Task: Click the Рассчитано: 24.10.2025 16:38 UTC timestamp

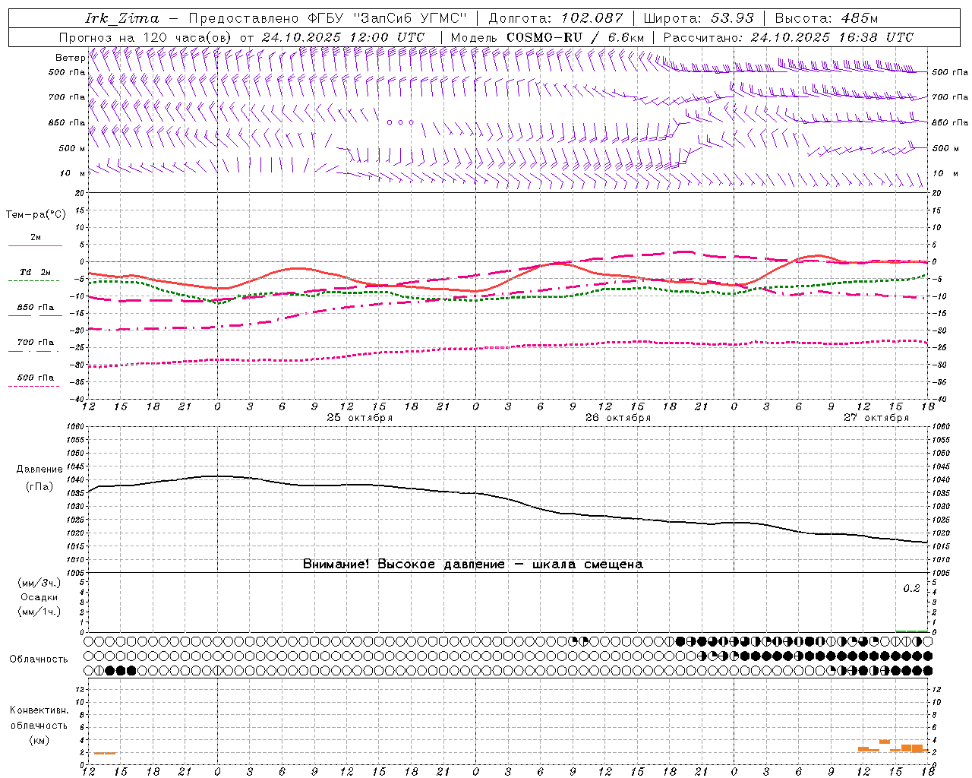Action: click(788, 37)
